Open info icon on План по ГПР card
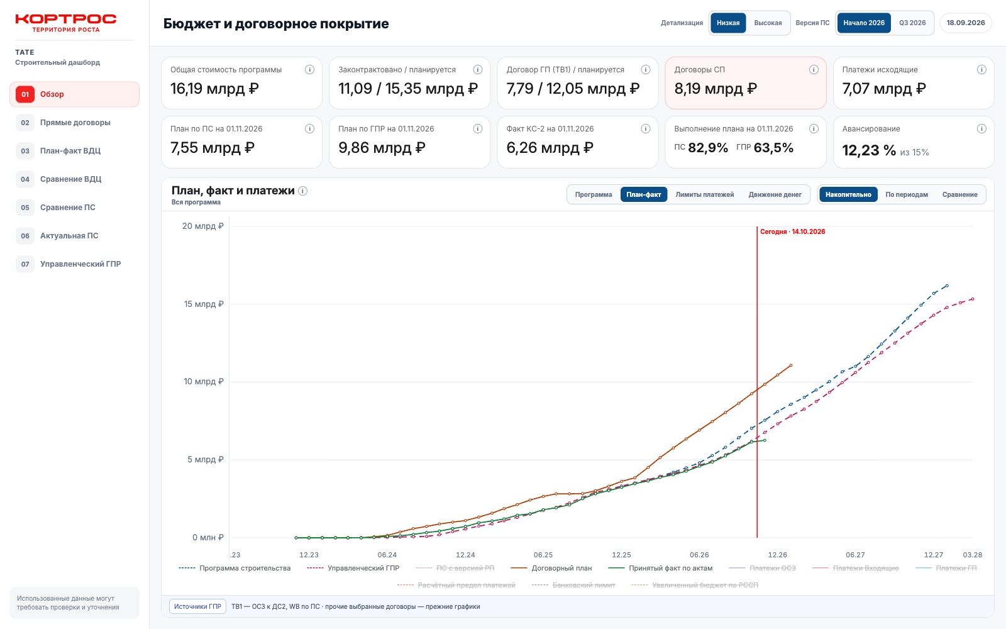The height and width of the screenshot is (629, 1006). [x=477, y=129]
